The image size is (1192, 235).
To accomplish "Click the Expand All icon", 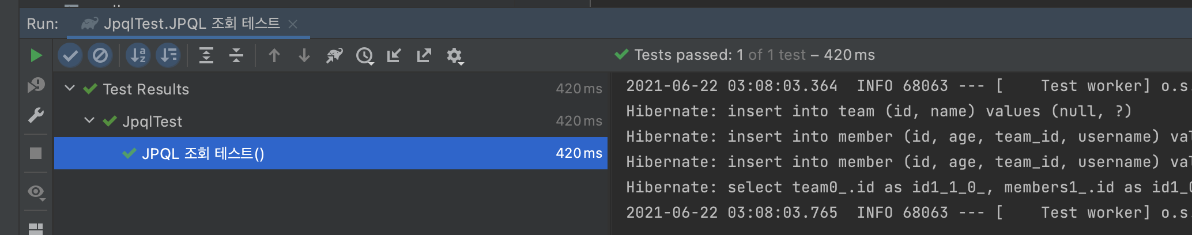I will (206, 55).
